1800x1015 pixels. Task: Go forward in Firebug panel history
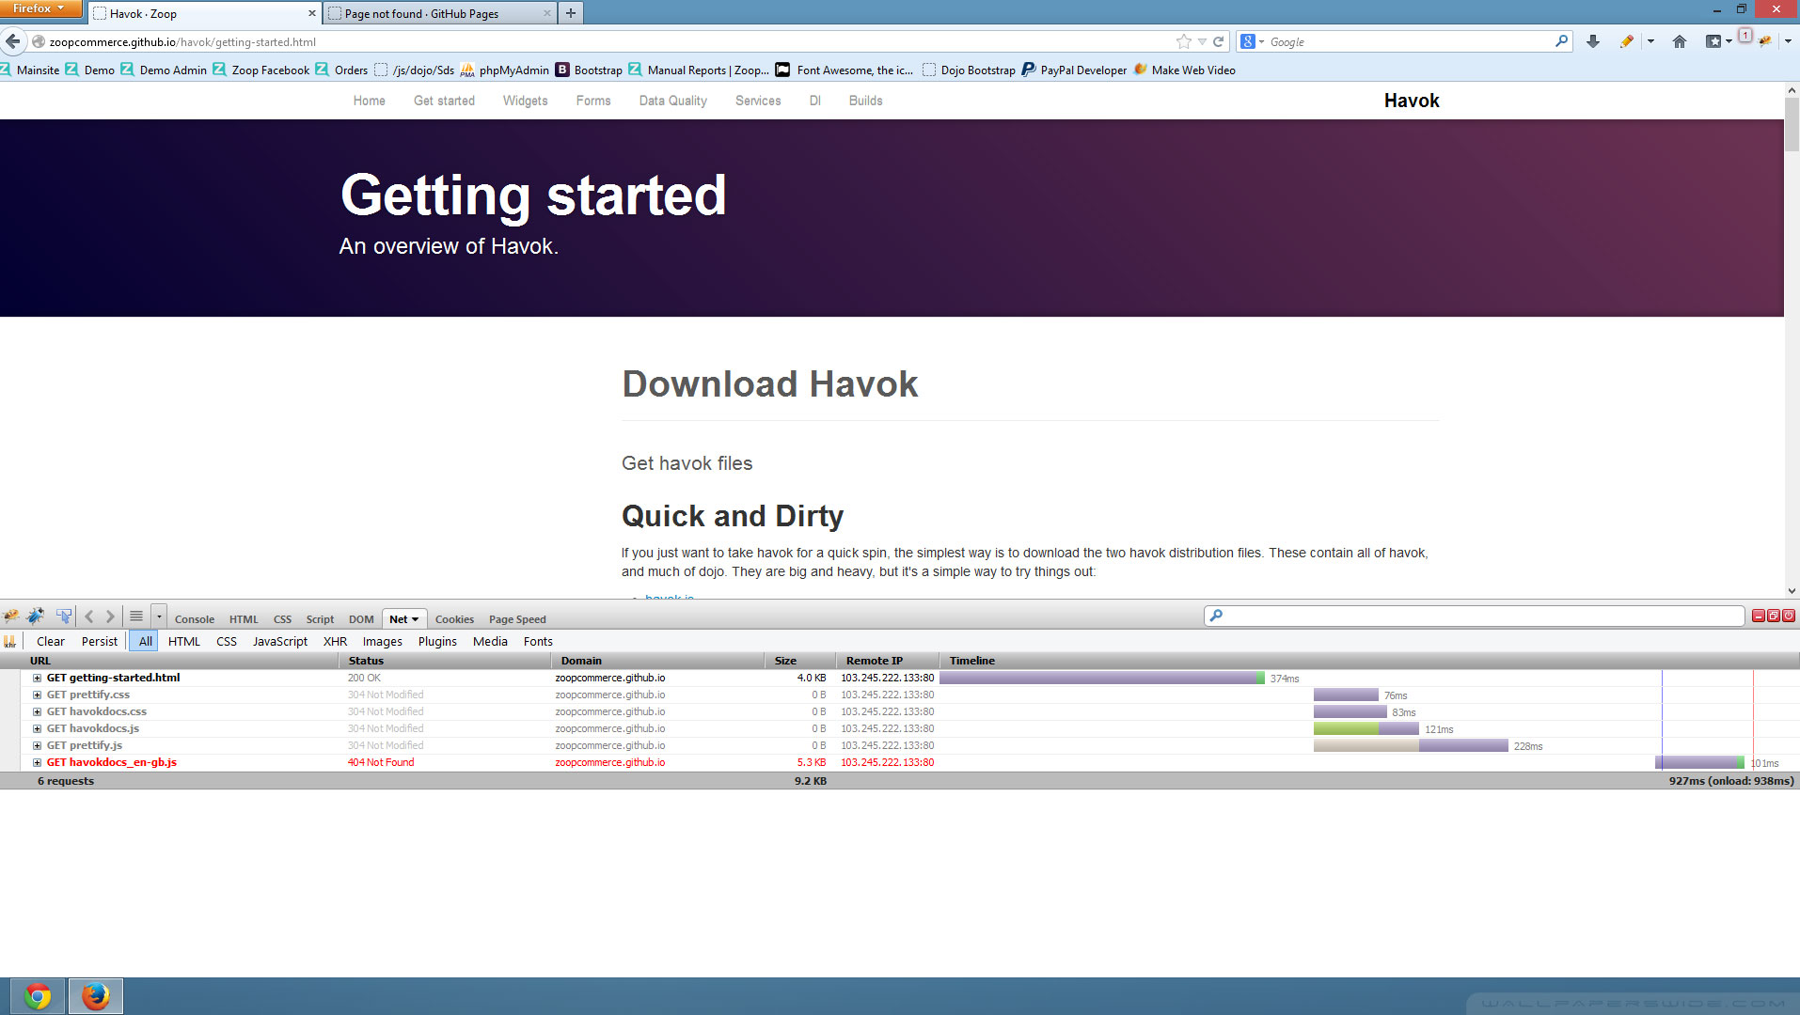pos(110,617)
